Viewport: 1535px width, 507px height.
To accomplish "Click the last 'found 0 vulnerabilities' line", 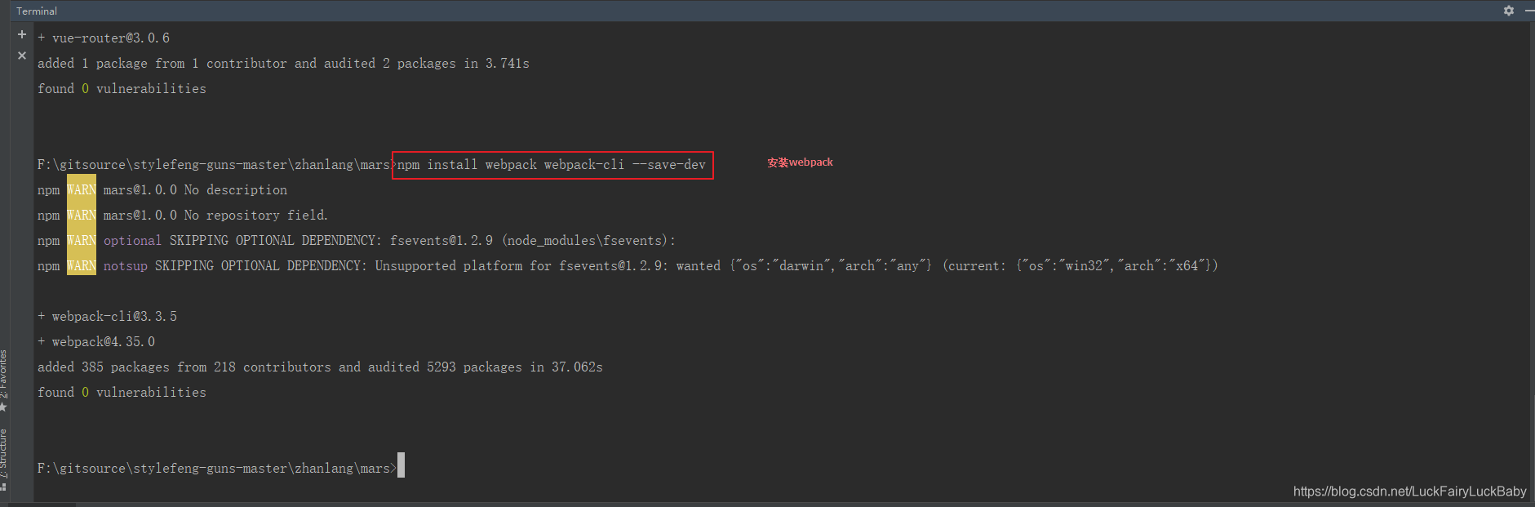I will (x=122, y=393).
